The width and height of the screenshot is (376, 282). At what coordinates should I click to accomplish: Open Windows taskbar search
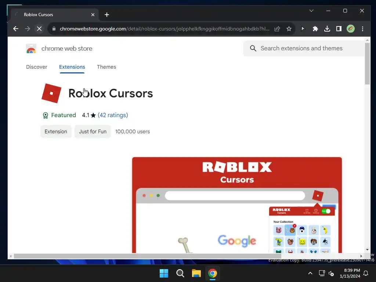pyautogui.click(x=180, y=273)
